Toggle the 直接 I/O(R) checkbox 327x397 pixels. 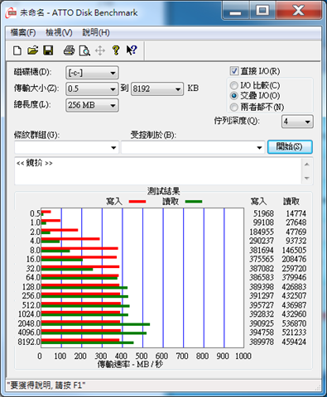point(234,71)
